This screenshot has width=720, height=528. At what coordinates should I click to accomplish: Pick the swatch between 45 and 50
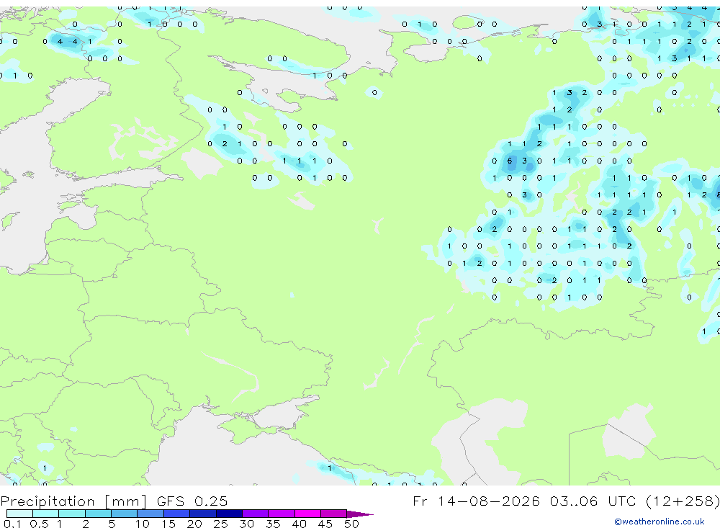tap(333, 514)
